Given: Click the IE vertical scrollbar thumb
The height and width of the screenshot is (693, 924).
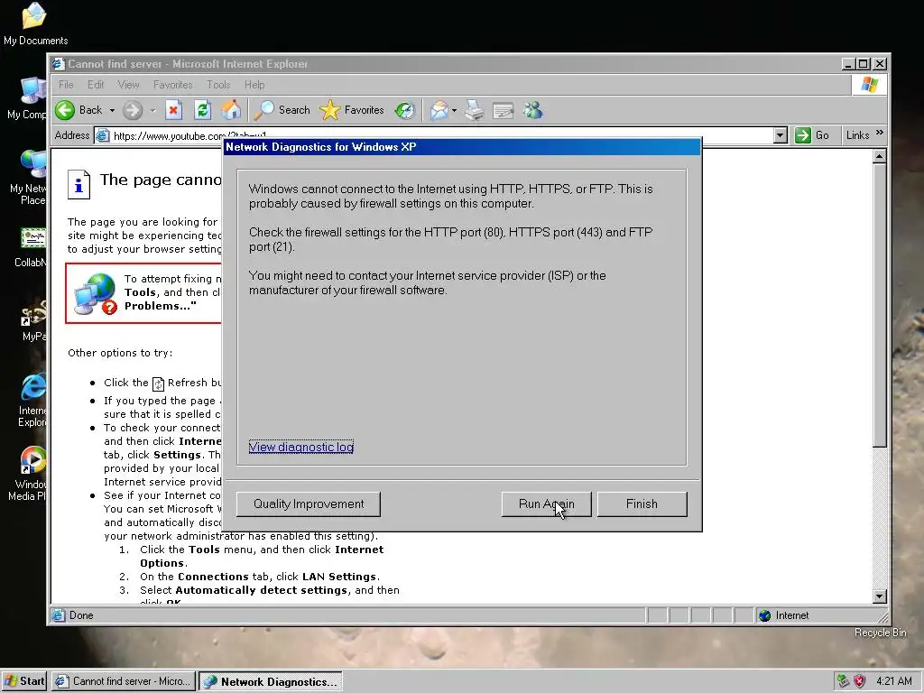Looking at the screenshot, I should (x=879, y=306).
